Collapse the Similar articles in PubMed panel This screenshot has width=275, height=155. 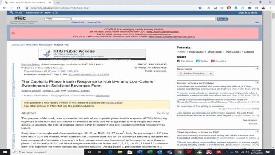pos(257,83)
